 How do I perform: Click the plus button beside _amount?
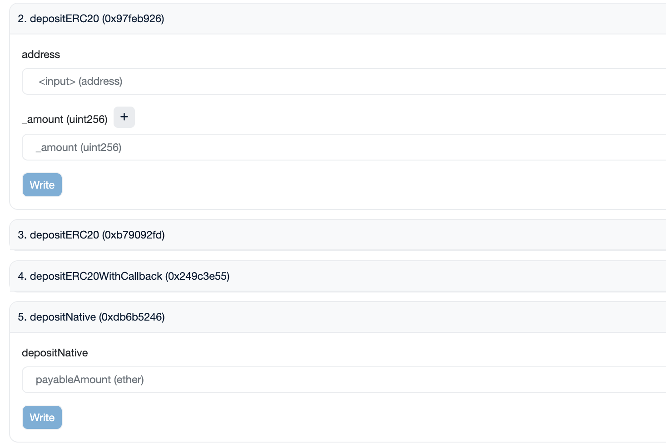click(x=124, y=117)
